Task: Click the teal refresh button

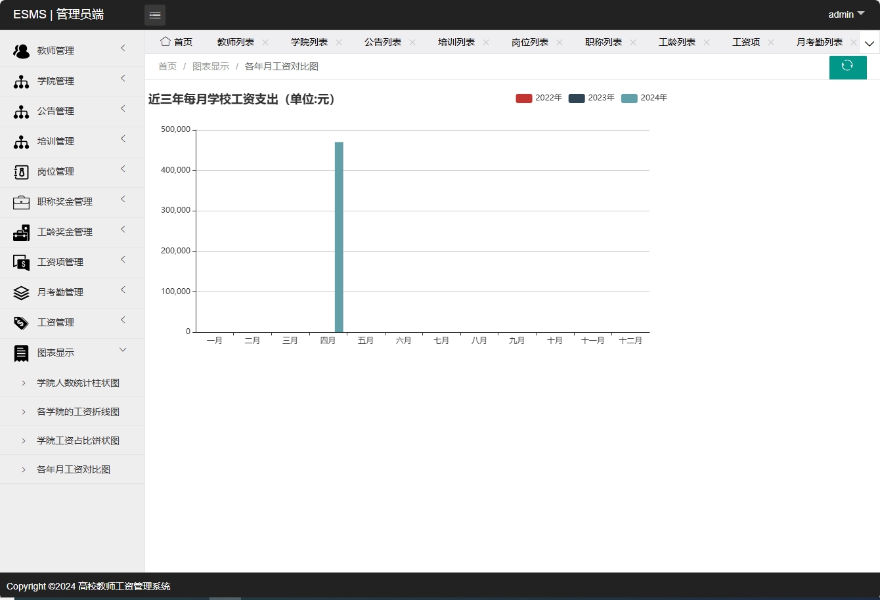Action: click(848, 67)
